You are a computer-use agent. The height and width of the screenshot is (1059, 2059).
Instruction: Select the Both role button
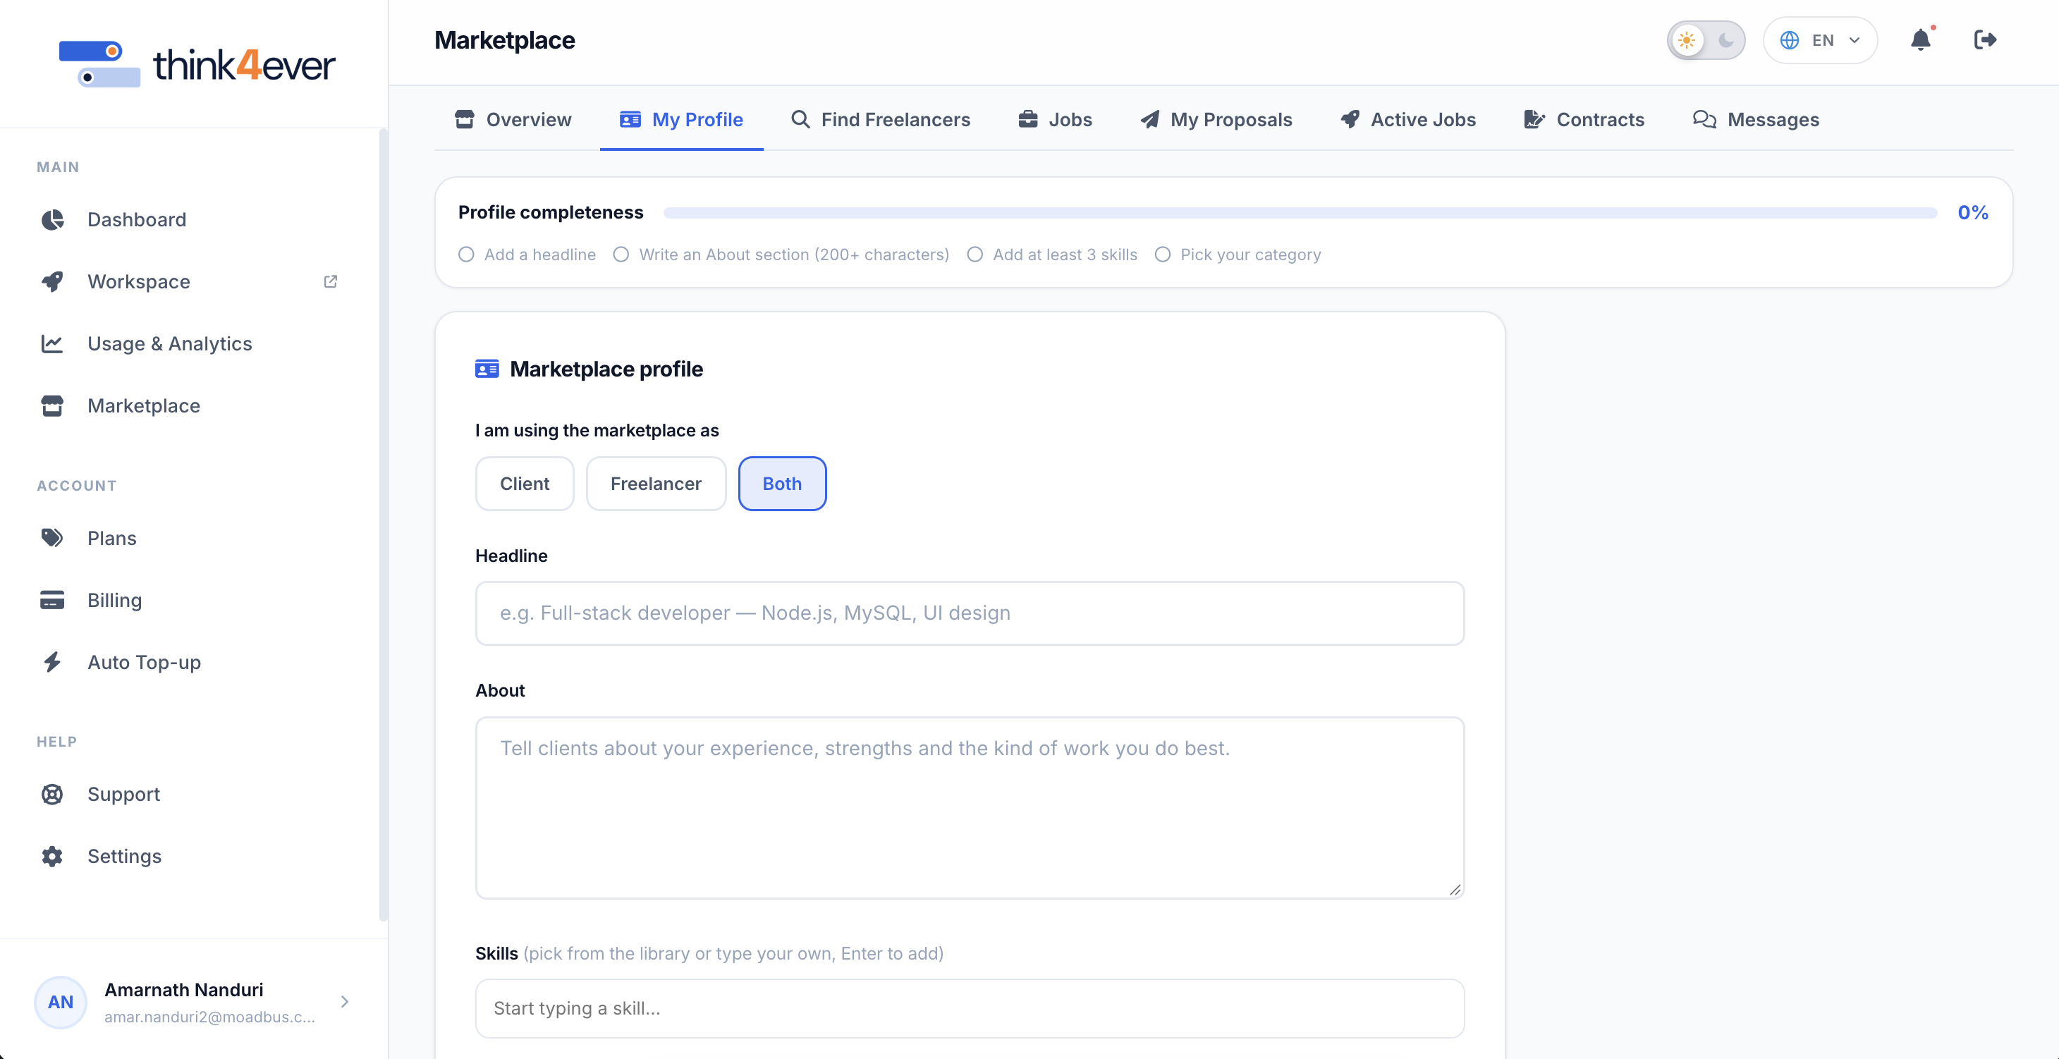pos(782,484)
